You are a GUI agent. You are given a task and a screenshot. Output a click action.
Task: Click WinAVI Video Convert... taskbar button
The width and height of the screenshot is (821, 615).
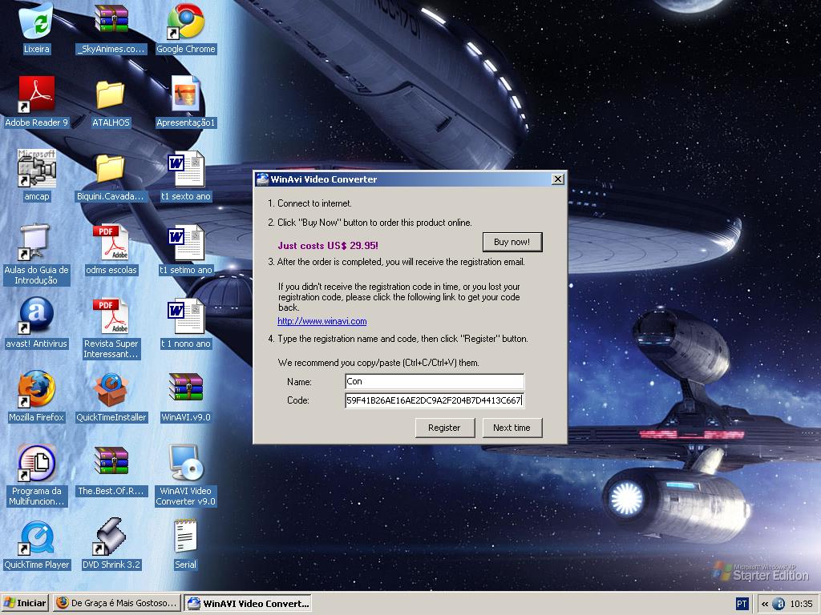click(x=249, y=603)
